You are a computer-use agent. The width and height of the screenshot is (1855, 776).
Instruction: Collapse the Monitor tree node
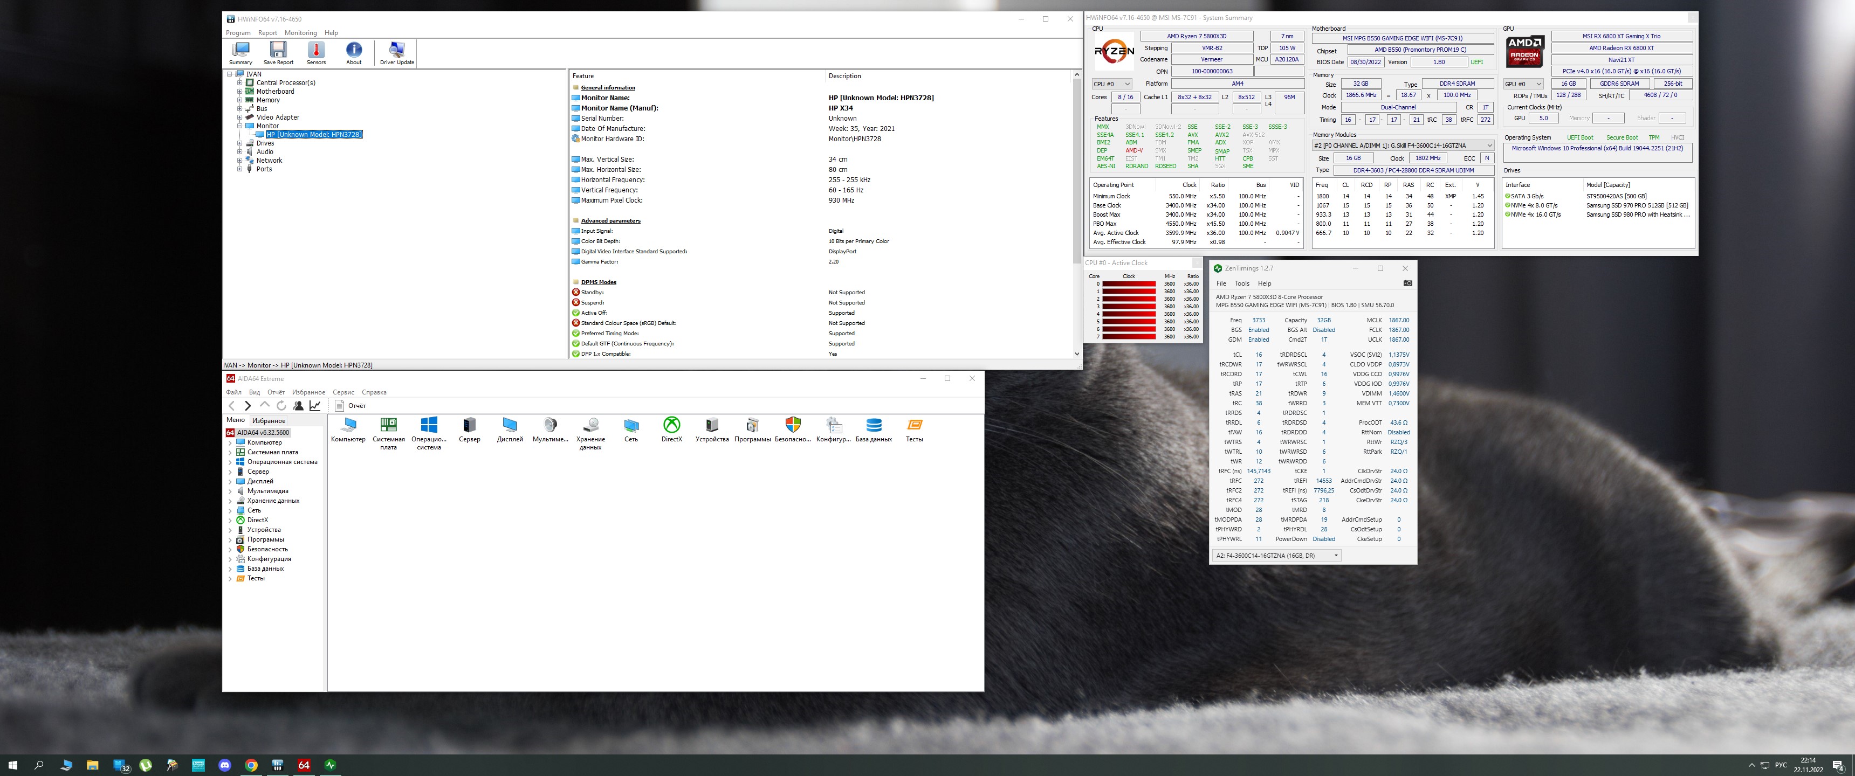pos(240,126)
